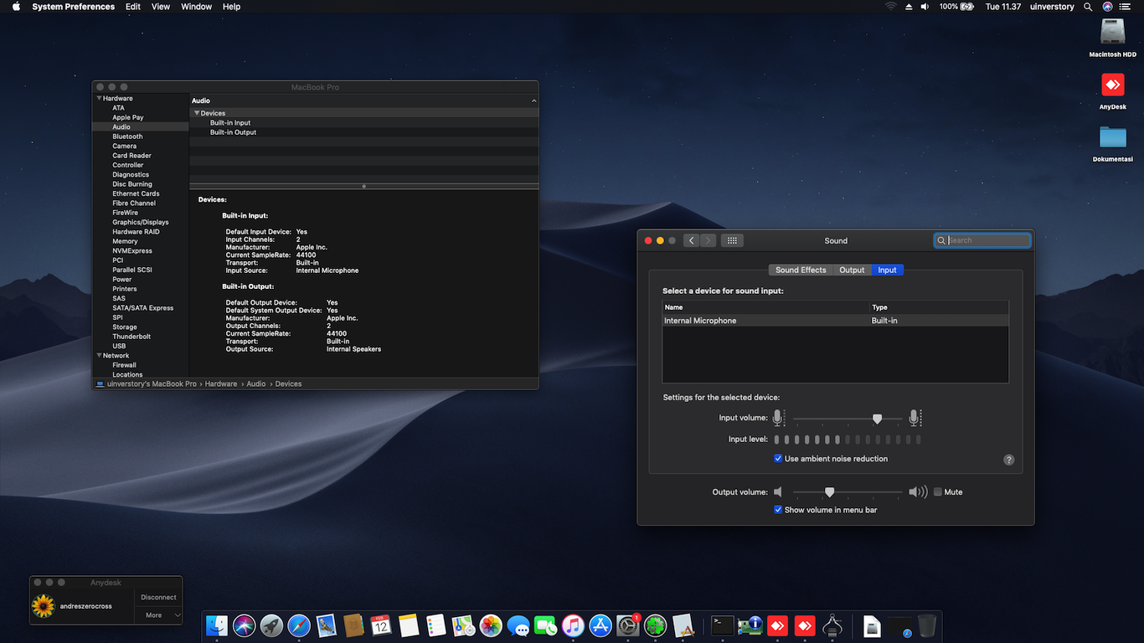
Task: Open the Help menu
Action: [x=232, y=7]
